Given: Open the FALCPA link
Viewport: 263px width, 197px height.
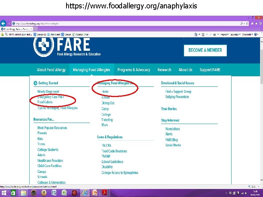Looking at the screenshot, I should point(106,146).
